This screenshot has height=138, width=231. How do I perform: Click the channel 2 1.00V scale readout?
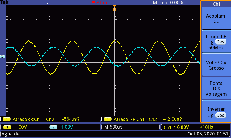(67, 127)
